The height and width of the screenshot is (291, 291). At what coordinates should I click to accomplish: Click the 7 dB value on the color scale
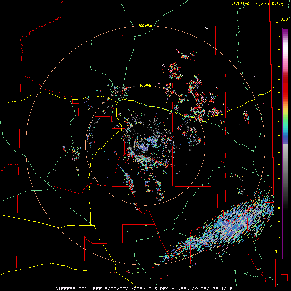(x=279, y=36)
